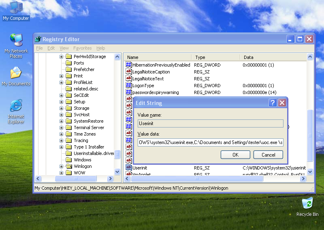Expand the WOW key

(61, 173)
